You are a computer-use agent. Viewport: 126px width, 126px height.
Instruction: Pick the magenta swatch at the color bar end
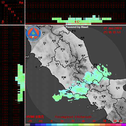(123, 125)
